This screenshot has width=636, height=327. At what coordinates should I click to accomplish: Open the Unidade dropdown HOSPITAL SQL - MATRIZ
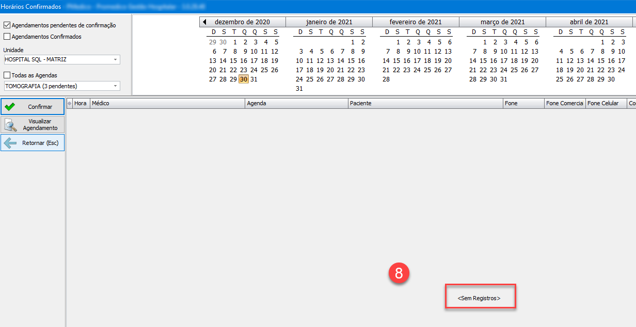[115, 59]
